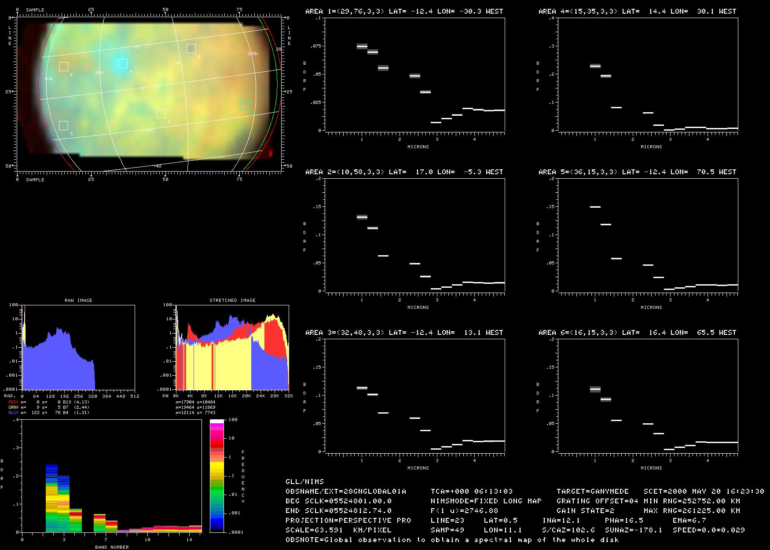Click the first data point in Area 5 spectrum
Screen dimensions: 770x550
click(x=595, y=207)
